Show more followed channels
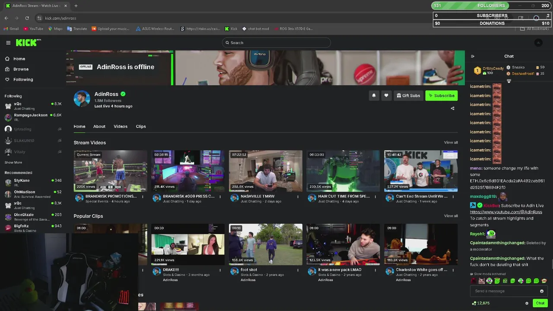Screen dimensions: 553x311 tap(13, 162)
